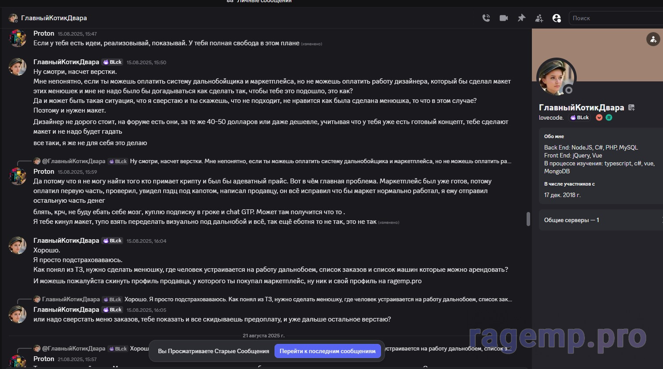663x369 pixels.
Task: Click the BLck tag on the 15:50 message
Action: click(112, 62)
